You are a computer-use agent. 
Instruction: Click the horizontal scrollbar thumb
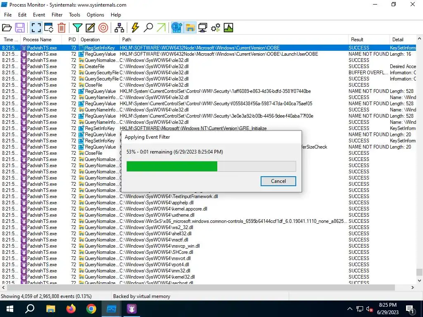pyautogui.click(x=200, y=288)
